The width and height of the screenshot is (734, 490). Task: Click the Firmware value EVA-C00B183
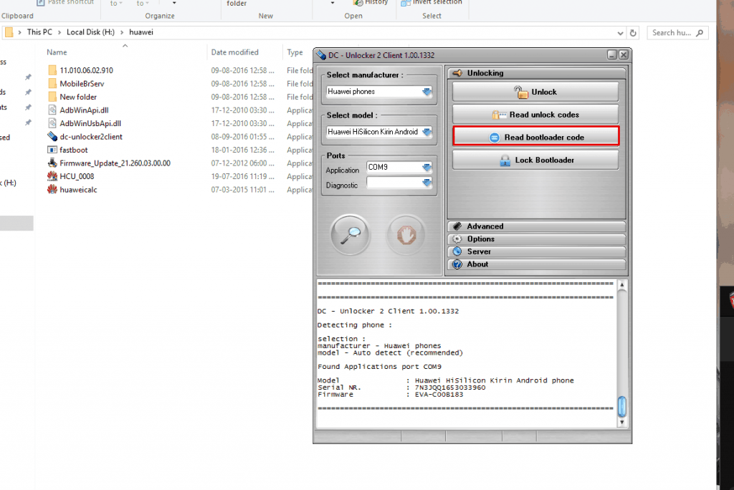pyautogui.click(x=439, y=395)
